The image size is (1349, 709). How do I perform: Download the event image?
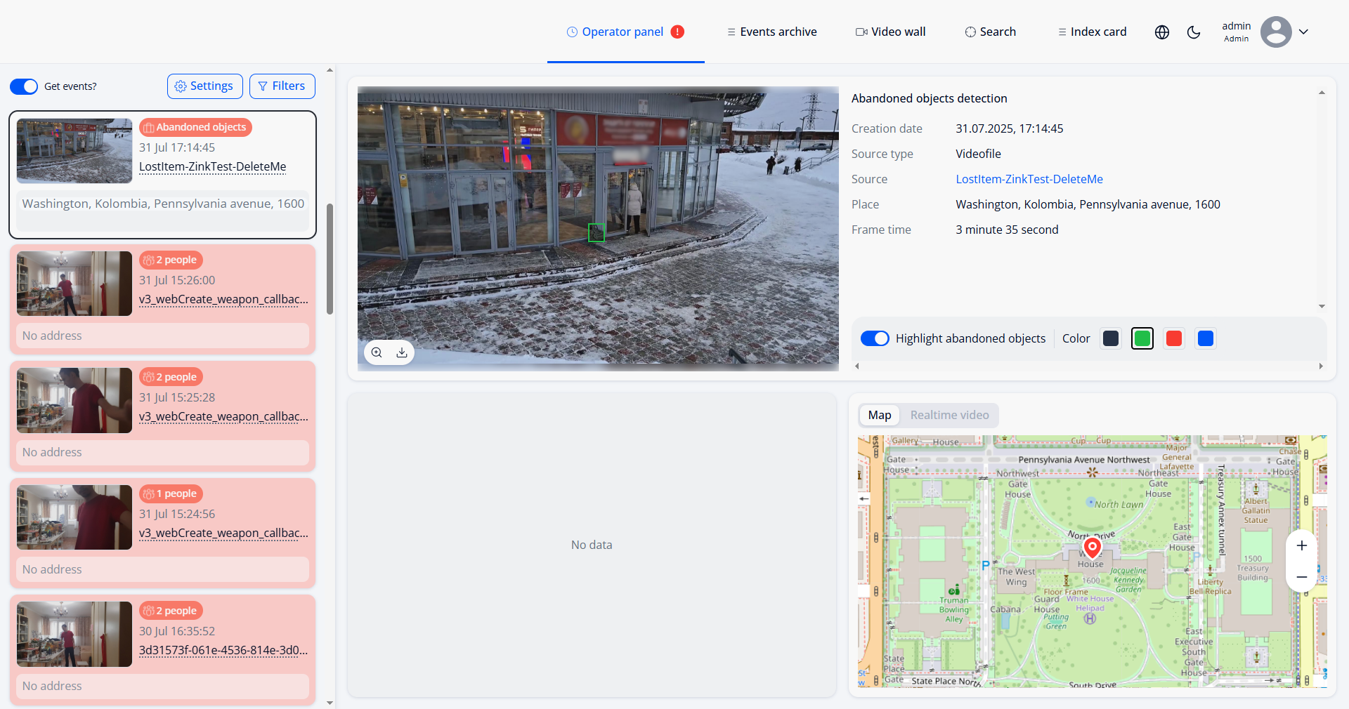coord(402,352)
